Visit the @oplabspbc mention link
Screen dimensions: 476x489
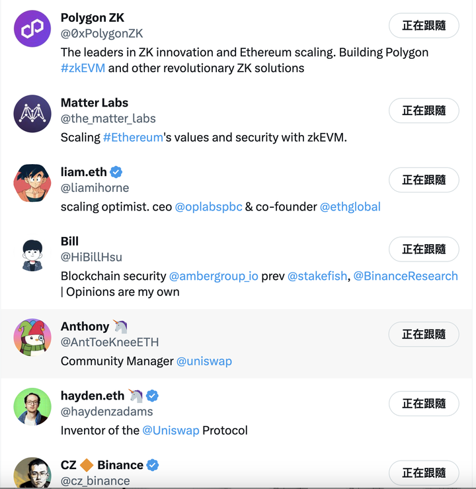point(208,206)
